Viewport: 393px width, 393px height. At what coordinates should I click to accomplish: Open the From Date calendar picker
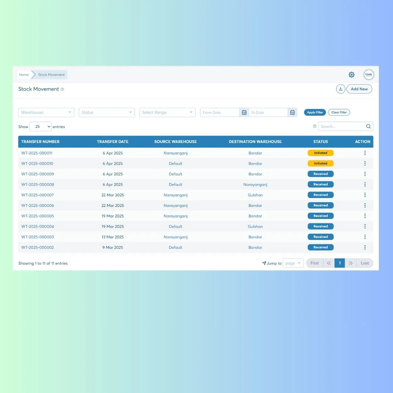coord(244,113)
